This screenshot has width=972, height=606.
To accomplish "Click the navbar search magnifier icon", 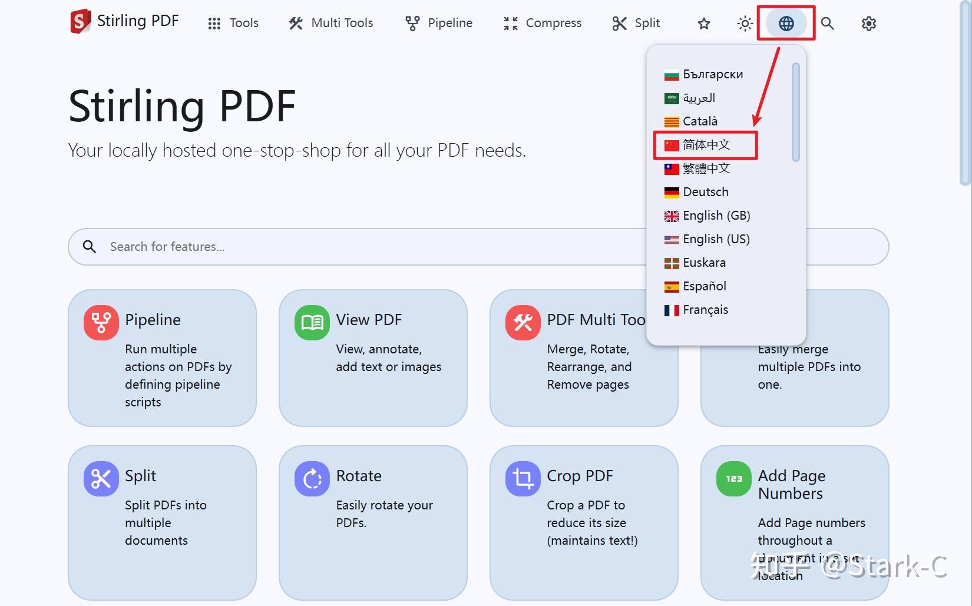I will pyautogui.click(x=827, y=24).
